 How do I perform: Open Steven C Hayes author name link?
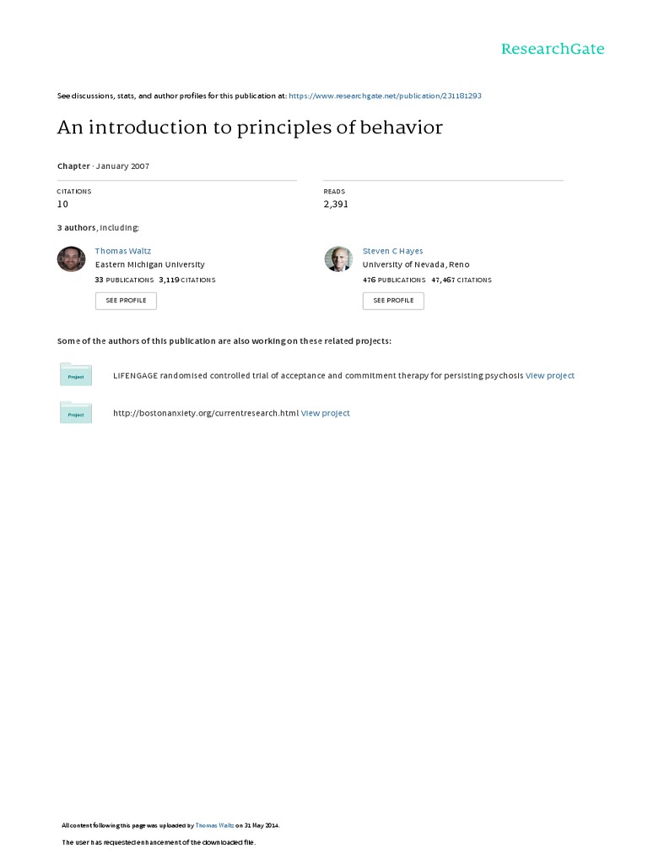click(x=392, y=251)
